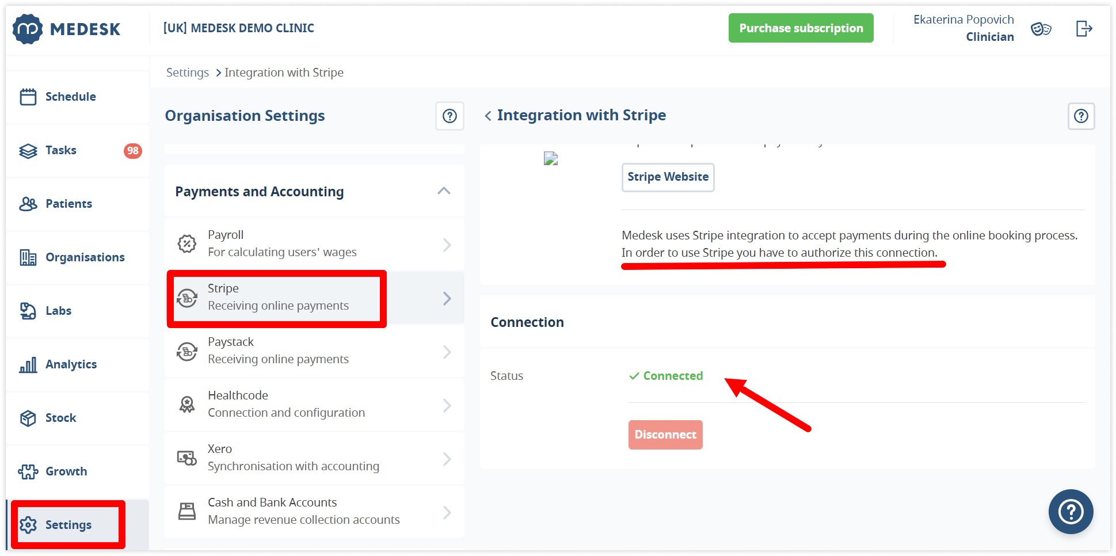Select 'Manage revenue collection accounts' text
The width and height of the screenshot is (1116, 556).
tap(304, 520)
